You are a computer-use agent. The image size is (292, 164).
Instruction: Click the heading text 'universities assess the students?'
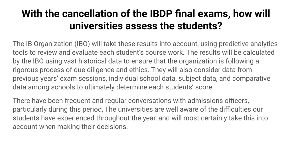[146, 26]
